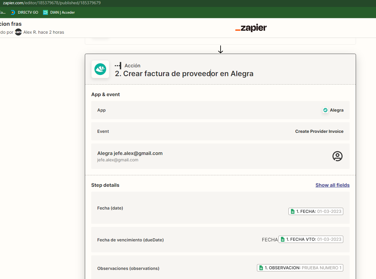This screenshot has height=279, width=376.
Task: Select the 1. OBSERVACION: PRUEBA NUMERO 1 pill
Action: pyautogui.click(x=300, y=268)
